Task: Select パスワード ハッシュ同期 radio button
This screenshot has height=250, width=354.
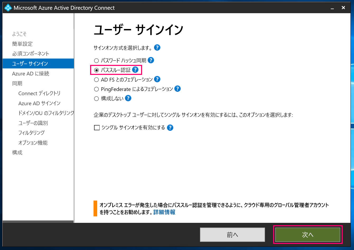Action: click(96, 61)
